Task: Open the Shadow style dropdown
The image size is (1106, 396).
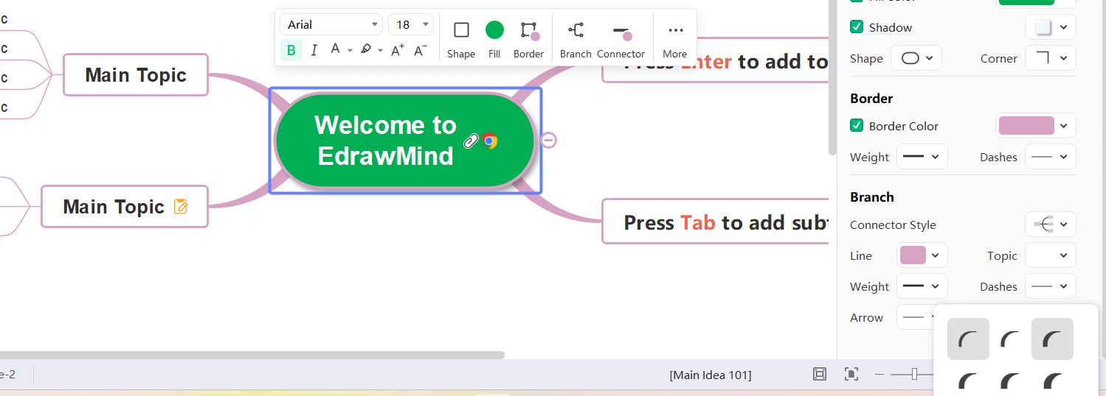Action: point(1051,27)
